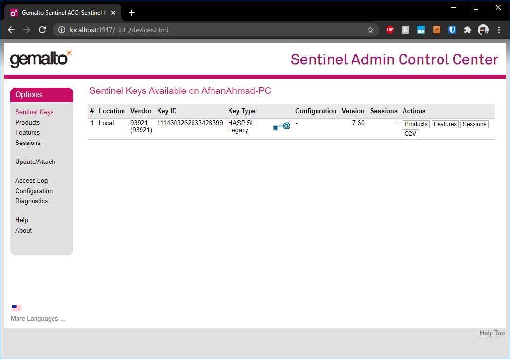Image resolution: width=510 pixels, height=359 pixels.
Task: Click the Adblock Plus extension icon
Action: pyautogui.click(x=389, y=30)
